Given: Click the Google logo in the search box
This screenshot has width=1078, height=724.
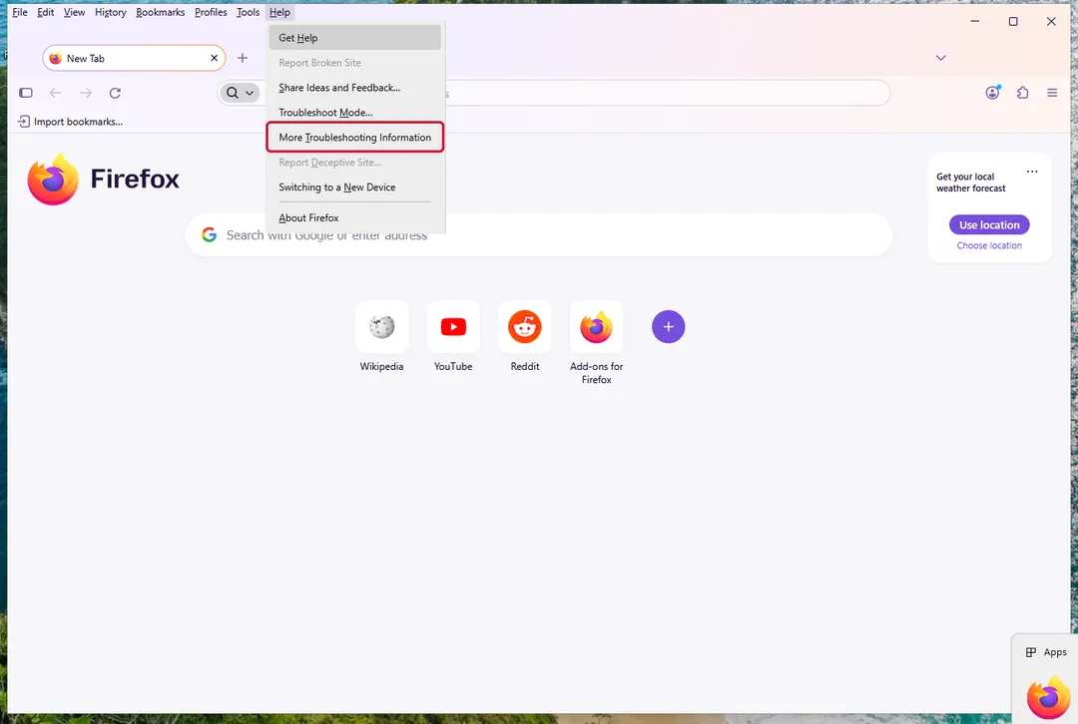Looking at the screenshot, I should [x=209, y=235].
